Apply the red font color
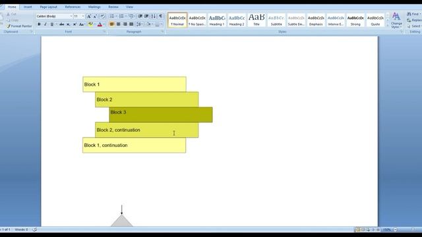This screenshot has width=422, height=237. coord(100,24)
